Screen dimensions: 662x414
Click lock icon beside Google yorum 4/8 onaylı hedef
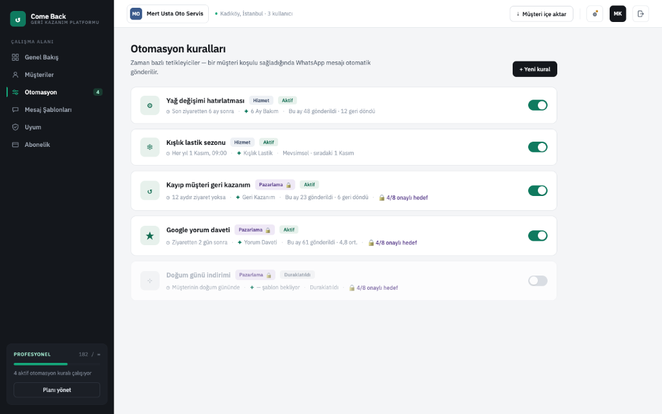point(371,243)
